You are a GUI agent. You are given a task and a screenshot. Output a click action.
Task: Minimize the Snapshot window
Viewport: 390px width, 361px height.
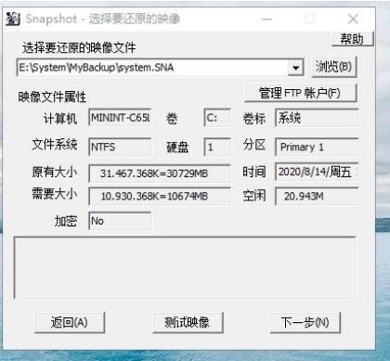click(x=266, y=19)
